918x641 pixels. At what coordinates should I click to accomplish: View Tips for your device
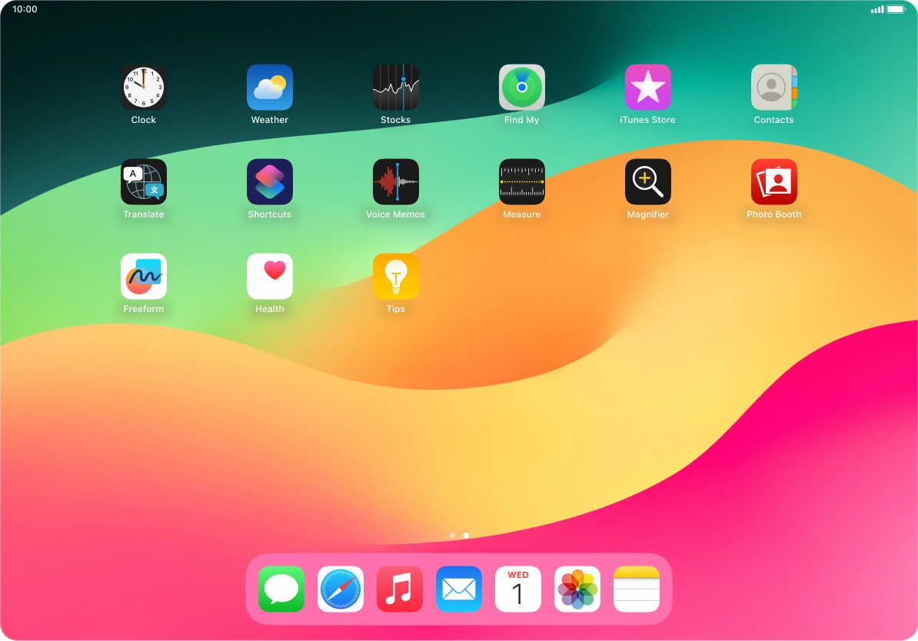(x=395, y=276)
